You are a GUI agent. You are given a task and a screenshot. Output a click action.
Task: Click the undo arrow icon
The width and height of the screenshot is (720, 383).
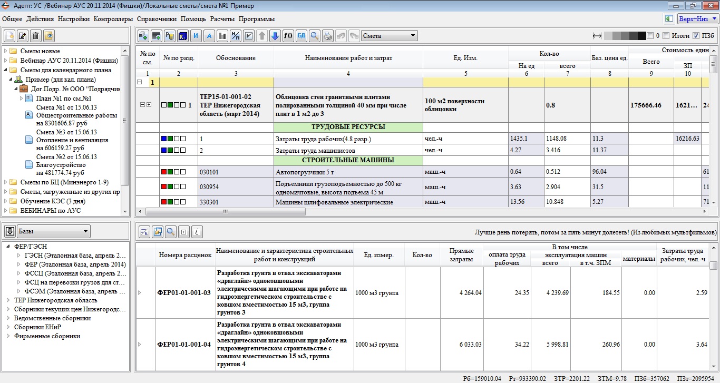point(340,36)
